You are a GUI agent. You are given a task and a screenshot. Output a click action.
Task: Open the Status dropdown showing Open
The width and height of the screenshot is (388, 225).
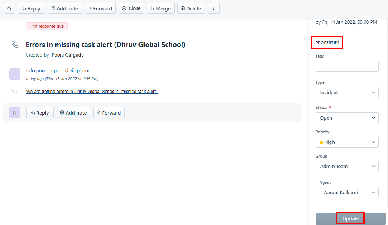pyautogui.click(x=347, y=118)
